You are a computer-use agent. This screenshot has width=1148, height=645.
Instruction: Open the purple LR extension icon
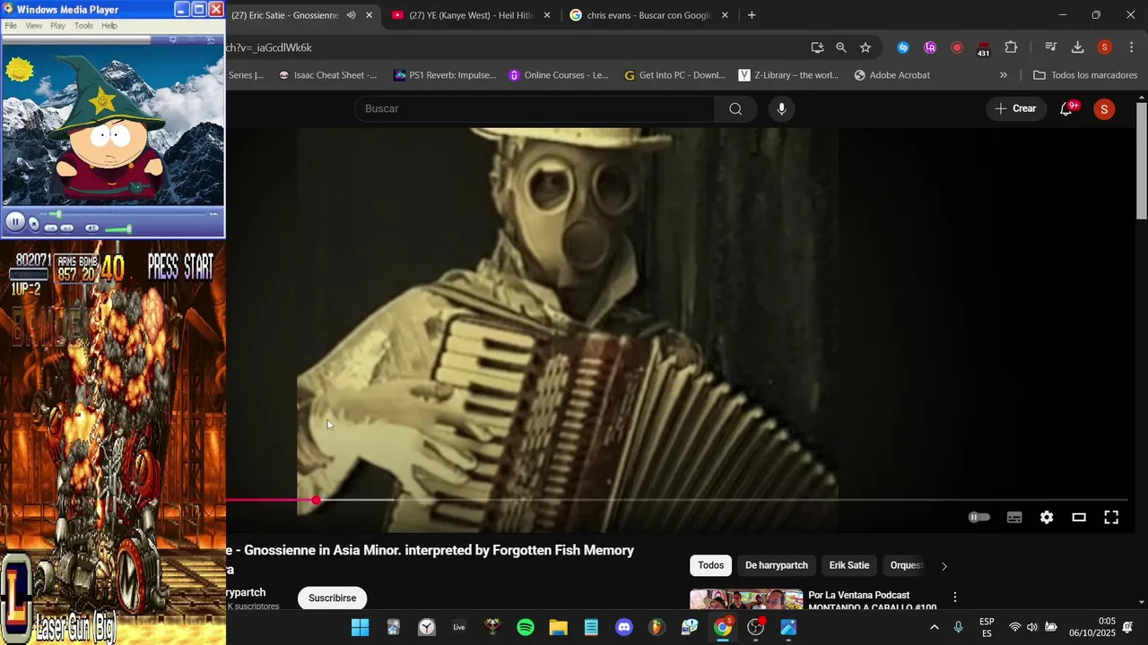click(930, 47)
